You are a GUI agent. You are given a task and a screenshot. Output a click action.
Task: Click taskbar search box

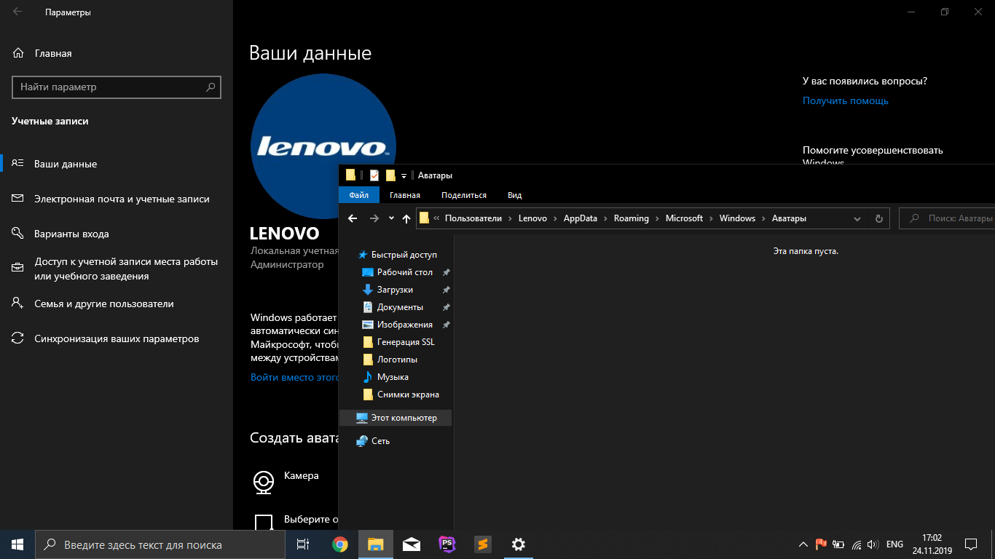160,544
